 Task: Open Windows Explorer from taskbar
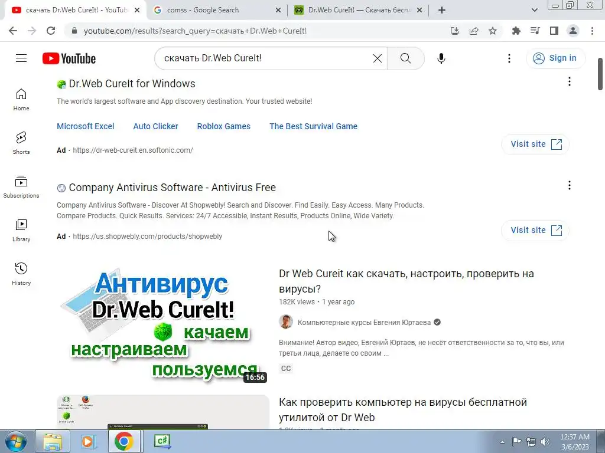(53, 441)
